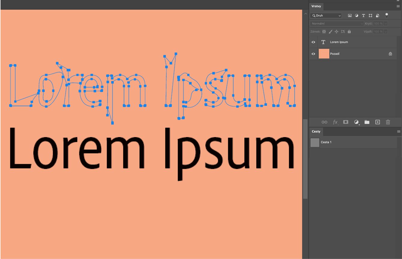Lock layer position with move icon
The image size is (402, 259).
click(x=337, y=31)
